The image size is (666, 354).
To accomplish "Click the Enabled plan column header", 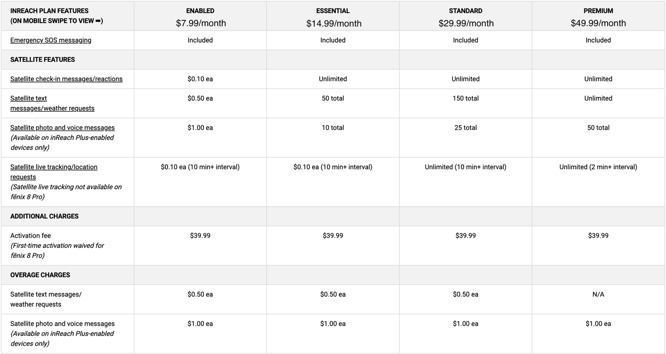I will point(200,11).
